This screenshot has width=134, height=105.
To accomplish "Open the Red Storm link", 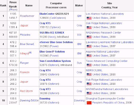I will coord(26,91).
